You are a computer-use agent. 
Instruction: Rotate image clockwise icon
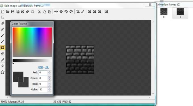click(x=71, y=12)
